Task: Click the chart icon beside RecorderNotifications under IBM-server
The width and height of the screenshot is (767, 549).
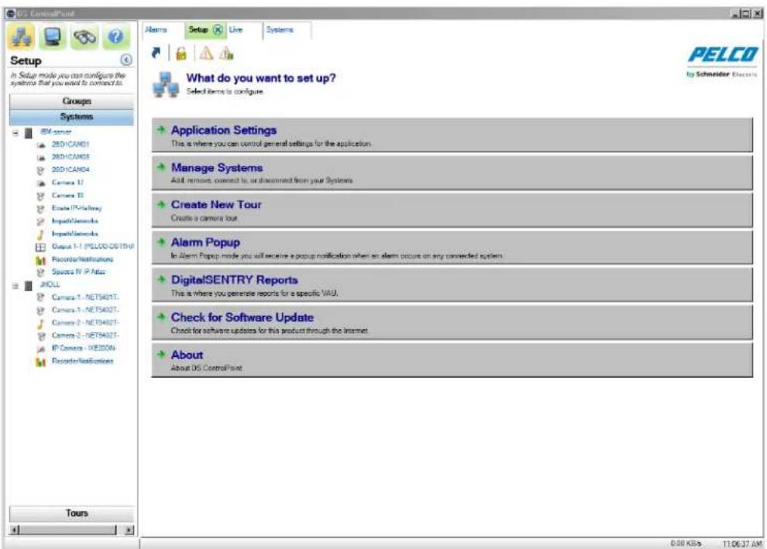Action: click(41, 259)
